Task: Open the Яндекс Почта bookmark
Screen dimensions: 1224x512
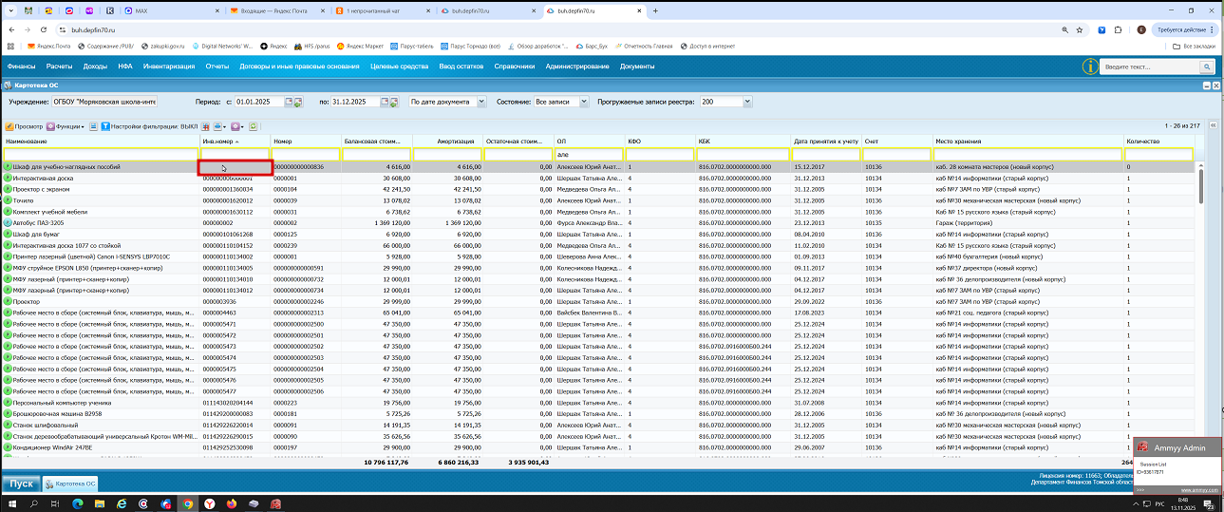Action: (x=48, y=46)
